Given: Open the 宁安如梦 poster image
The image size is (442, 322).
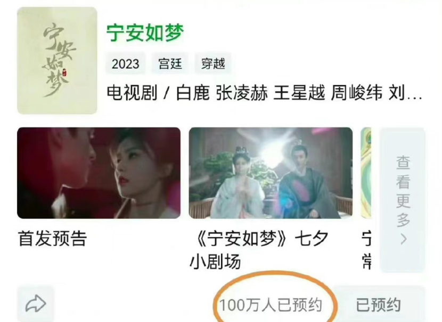Looking at the screenshot, I should click(57, 61).
